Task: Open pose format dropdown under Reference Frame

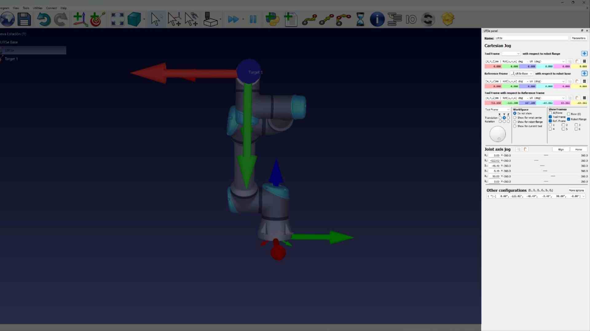Action: pos(525,81)
